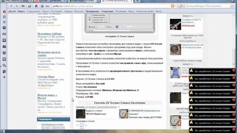Click 'Следующая' in the navigation bar
This screenshot has width=237, height=133.
click(x=107, y=11)
